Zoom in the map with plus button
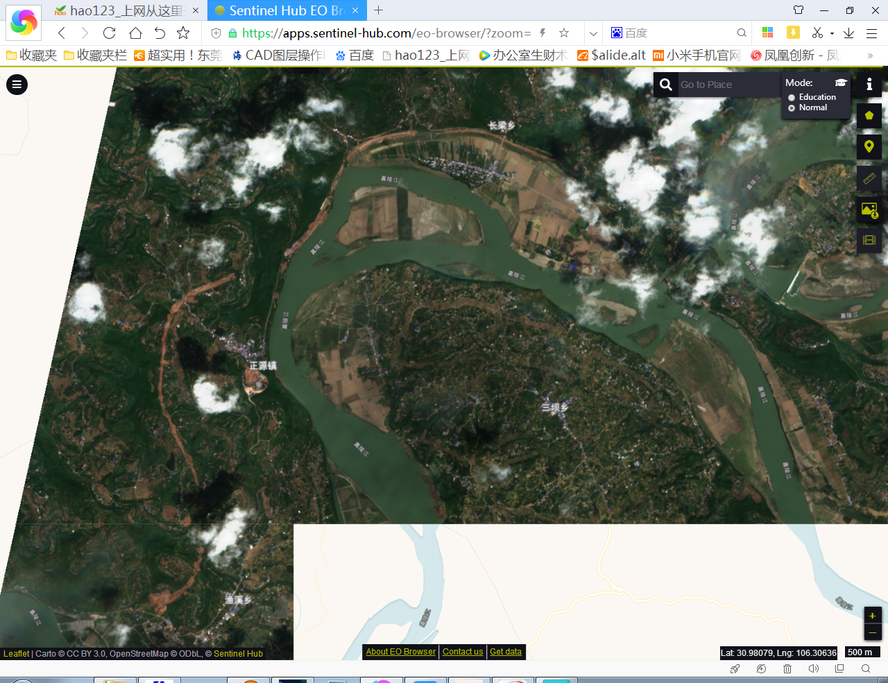 873,616
